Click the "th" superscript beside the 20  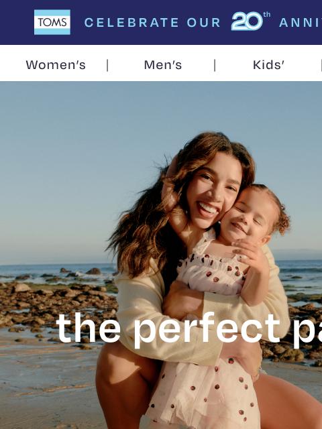pos(267,15)
